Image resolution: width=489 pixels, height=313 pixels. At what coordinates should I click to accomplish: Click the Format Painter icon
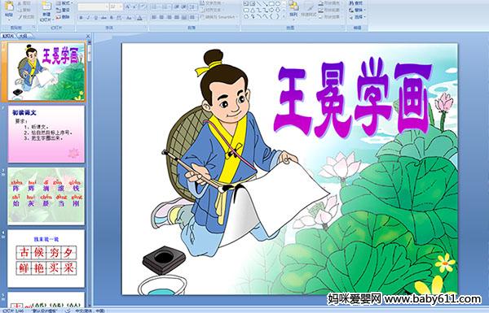[x=26, y=16]
